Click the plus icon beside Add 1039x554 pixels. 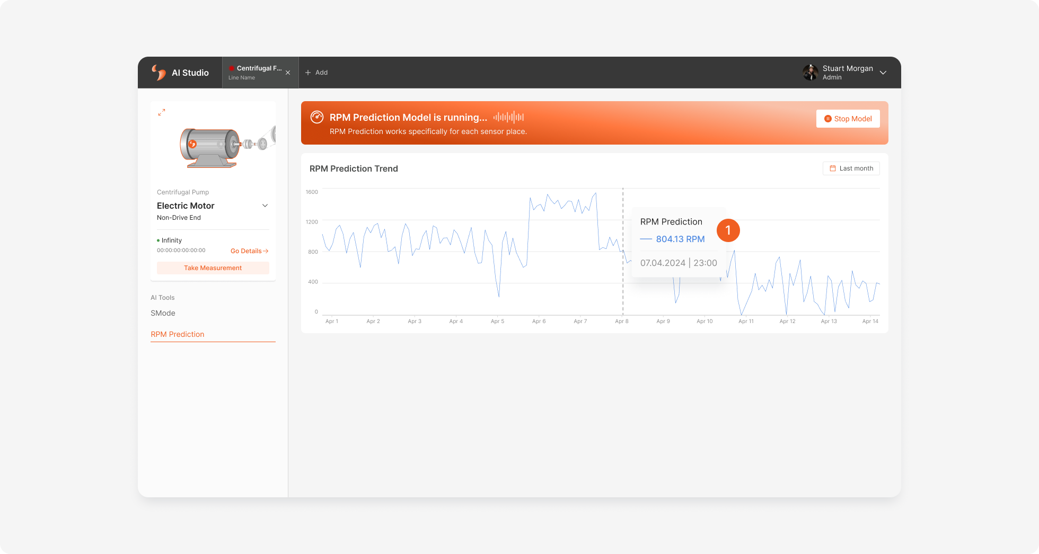coord(308,73)
